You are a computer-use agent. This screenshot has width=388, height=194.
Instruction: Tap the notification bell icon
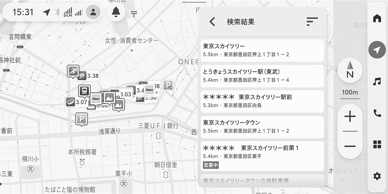point(116,12)
